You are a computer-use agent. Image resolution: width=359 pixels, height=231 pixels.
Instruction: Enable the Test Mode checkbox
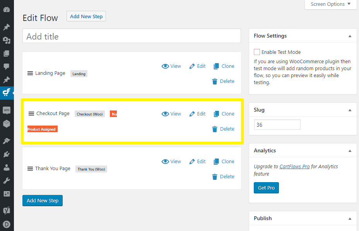click(x=257, y=52)
